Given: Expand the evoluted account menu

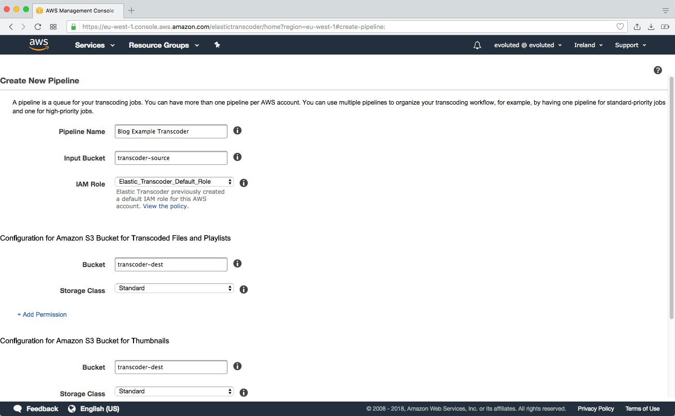Looking at the screenshot, I should coord(528,45).
